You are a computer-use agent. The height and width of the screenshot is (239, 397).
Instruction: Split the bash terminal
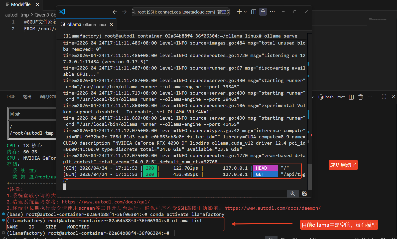(x=351, y=97)
